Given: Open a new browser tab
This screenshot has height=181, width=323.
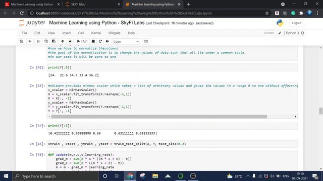Looking at the screenshot, I should (x=189, y=5).
